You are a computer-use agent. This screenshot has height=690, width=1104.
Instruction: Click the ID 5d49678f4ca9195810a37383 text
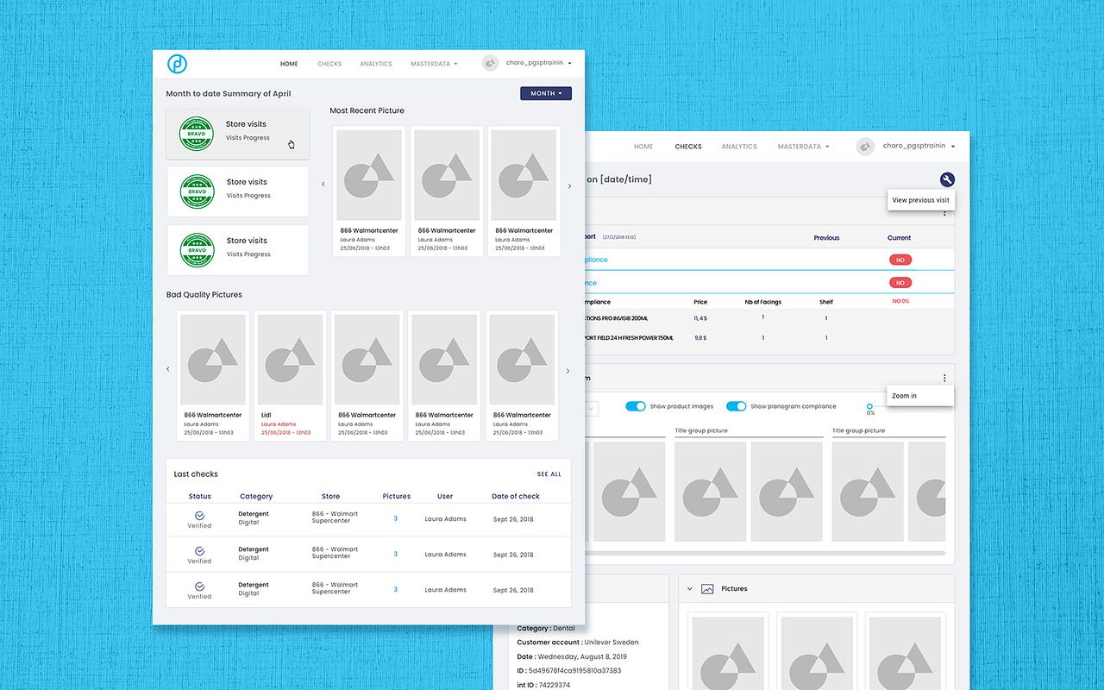569,671
